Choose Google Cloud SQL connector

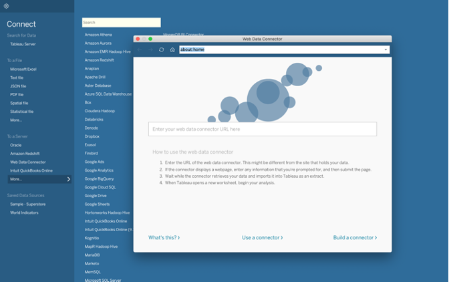[100, 187]
